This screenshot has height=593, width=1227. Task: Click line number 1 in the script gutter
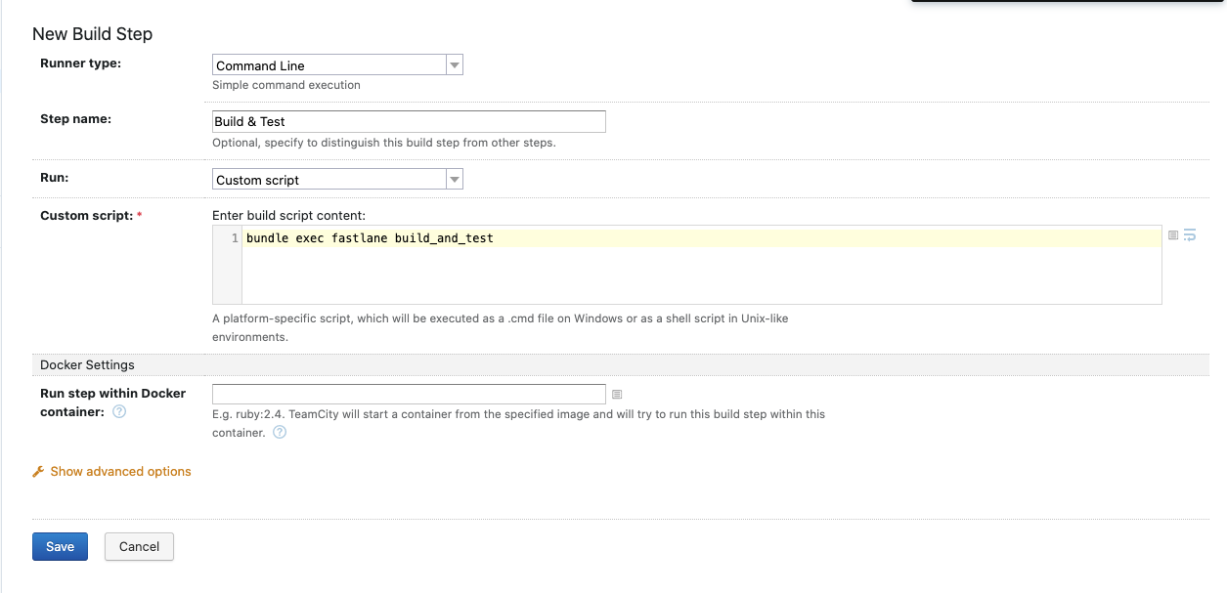click(x=234, y=238)
